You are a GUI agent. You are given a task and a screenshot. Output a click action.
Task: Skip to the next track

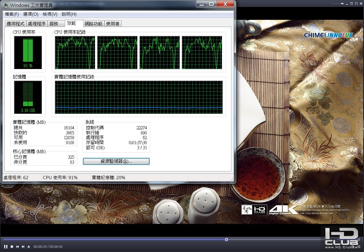pos(23,247)
